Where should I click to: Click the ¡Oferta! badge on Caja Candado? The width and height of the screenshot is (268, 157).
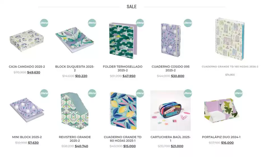pyautogui.click(x=44, y=23)
